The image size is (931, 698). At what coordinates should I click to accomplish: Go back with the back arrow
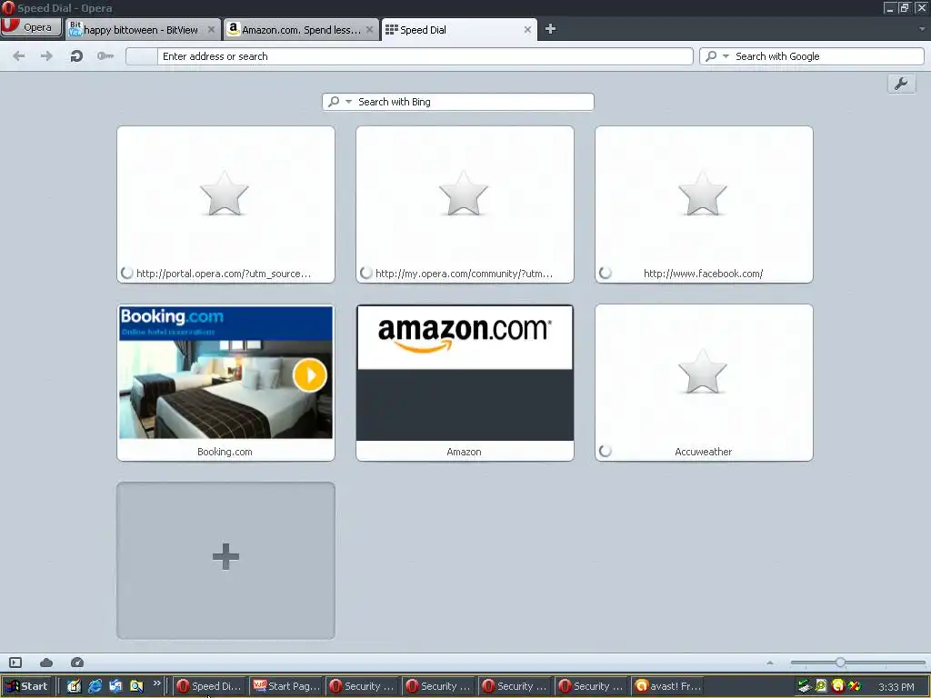pos(19,55)
